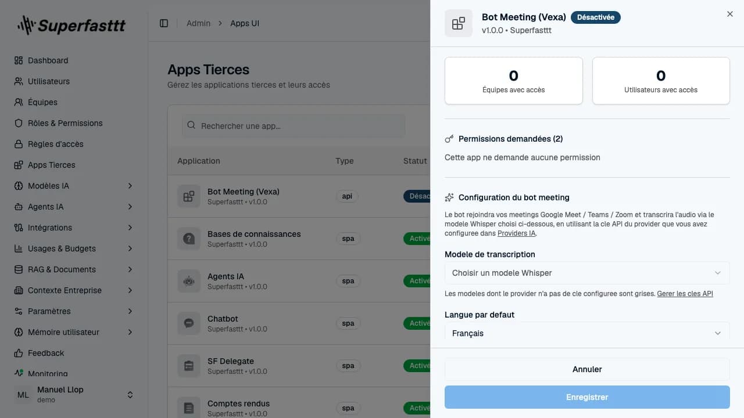Screen dimensions: 744x418
Task: Expand Modèles IA submenu chevron
Action: [130, 186]
